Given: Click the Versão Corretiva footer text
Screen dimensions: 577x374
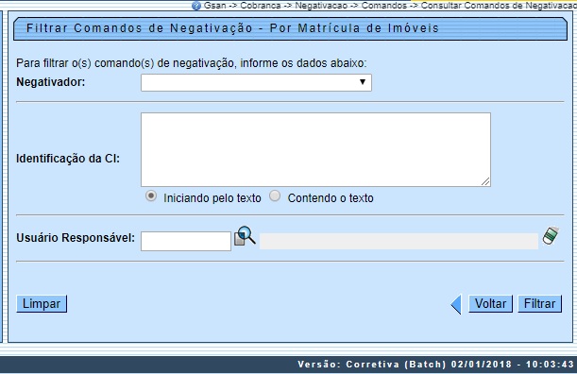Looking at the screenshot, I should (435, 365).
